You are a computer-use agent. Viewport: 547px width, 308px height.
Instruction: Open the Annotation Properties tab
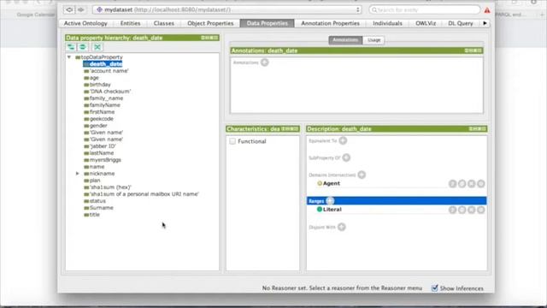tap(331, 23)
